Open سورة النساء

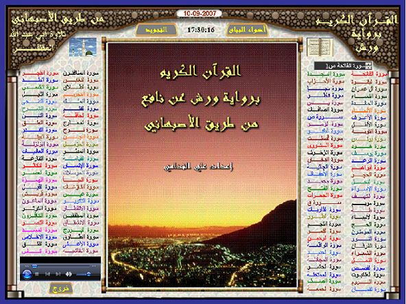click(369, 96)
